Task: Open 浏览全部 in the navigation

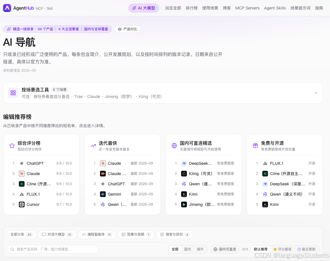Action: point(173,8)
